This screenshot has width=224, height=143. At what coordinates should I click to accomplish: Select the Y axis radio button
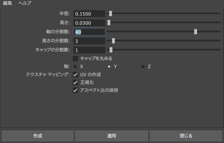[109, 67]
